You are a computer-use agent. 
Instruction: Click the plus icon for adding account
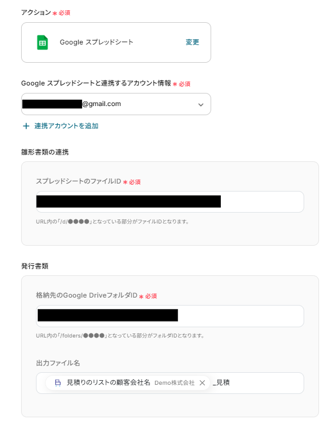26,126
